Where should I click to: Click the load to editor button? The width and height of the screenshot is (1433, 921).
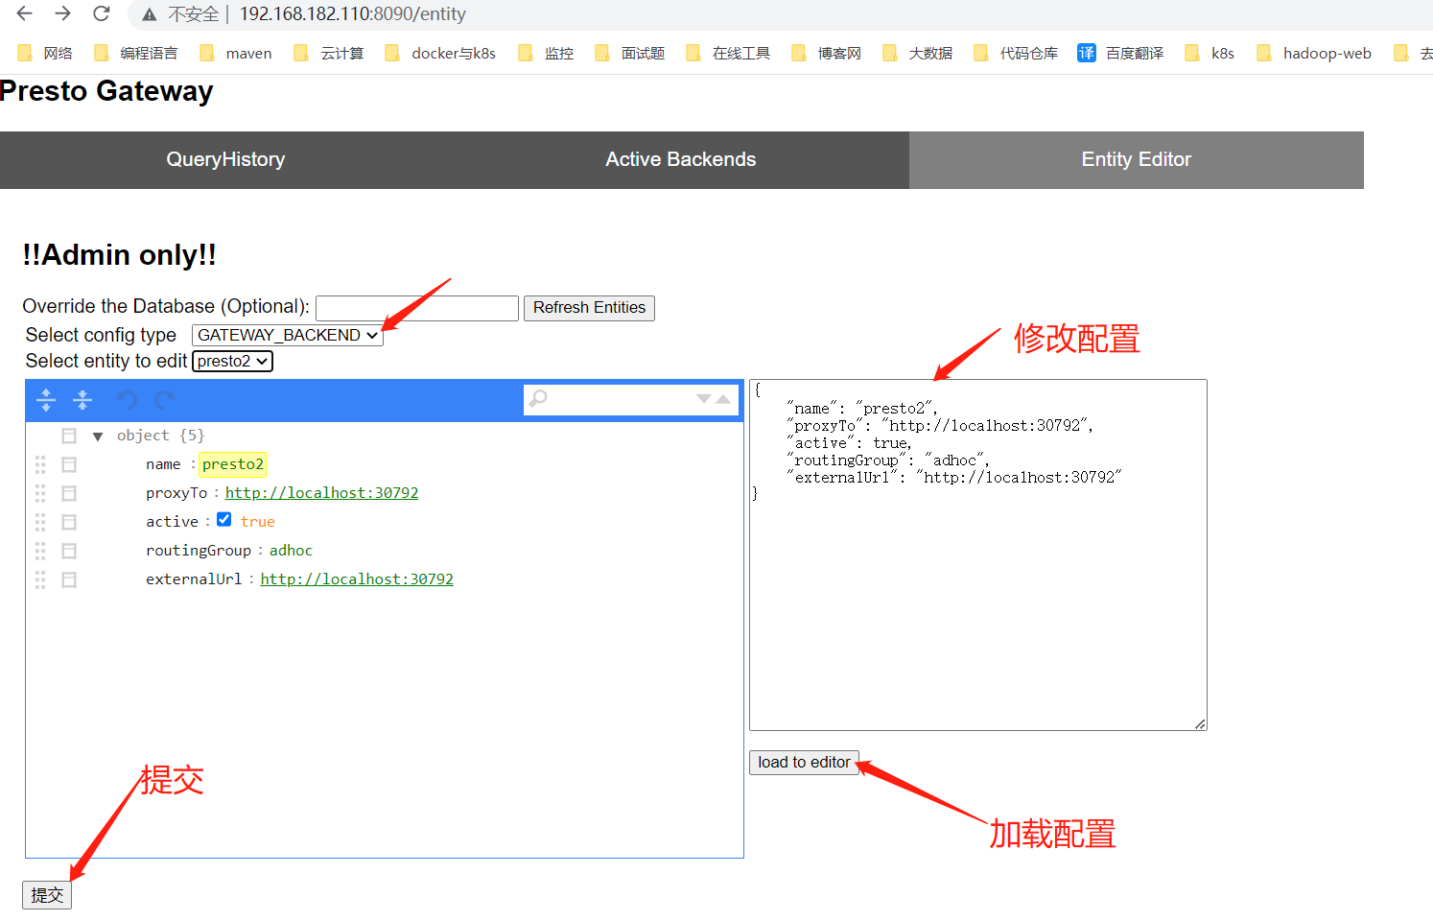coord(804,762)
